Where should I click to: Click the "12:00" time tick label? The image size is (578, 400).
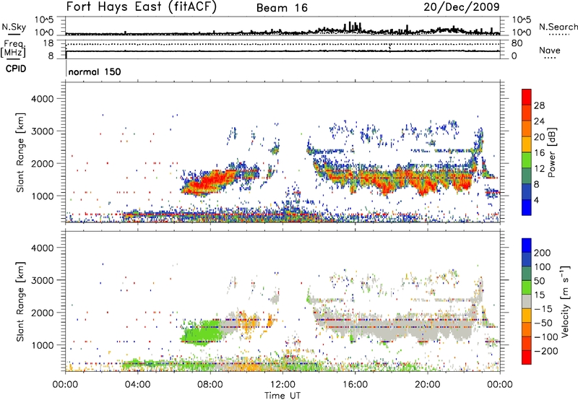click(282, 385)
